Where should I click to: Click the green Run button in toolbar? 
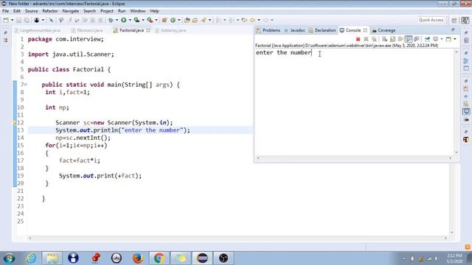pyautogui.click(x=123, y=20)
